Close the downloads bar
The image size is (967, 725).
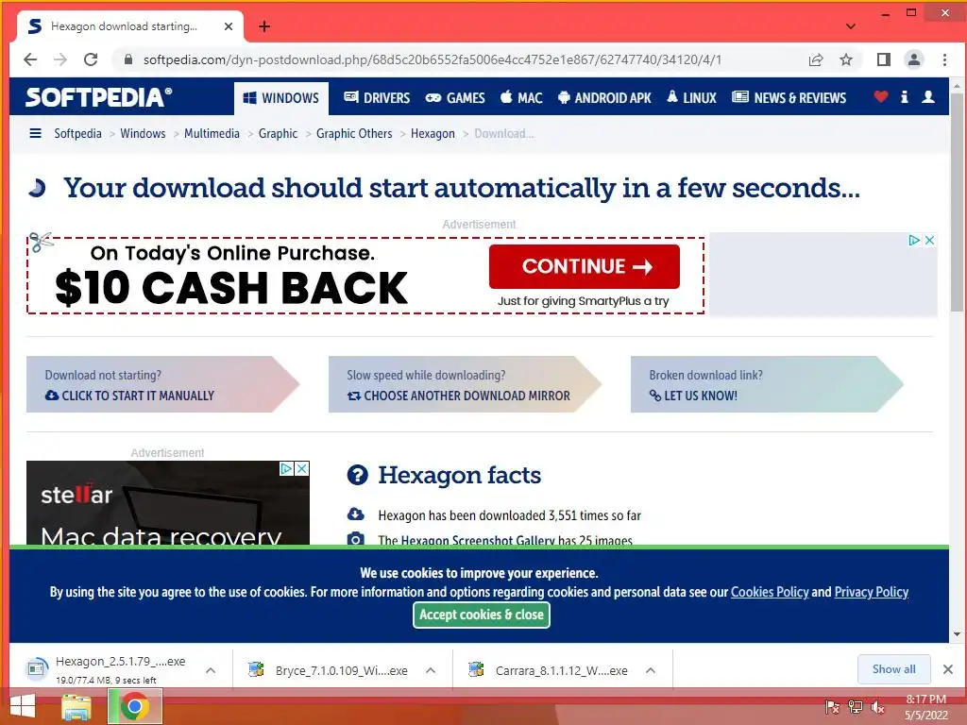[948, 669]
